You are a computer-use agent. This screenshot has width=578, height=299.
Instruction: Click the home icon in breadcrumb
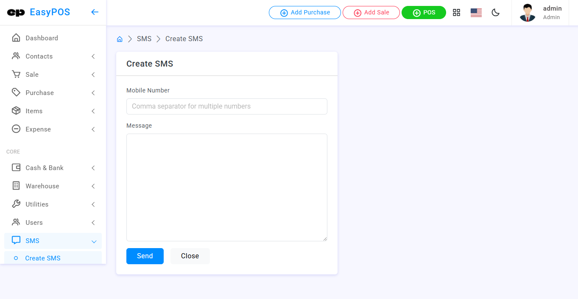(x=120, y=39)
